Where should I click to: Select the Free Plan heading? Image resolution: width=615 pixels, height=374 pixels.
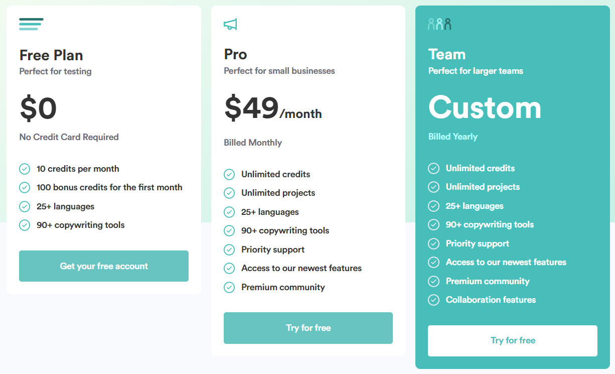point(51,55)
